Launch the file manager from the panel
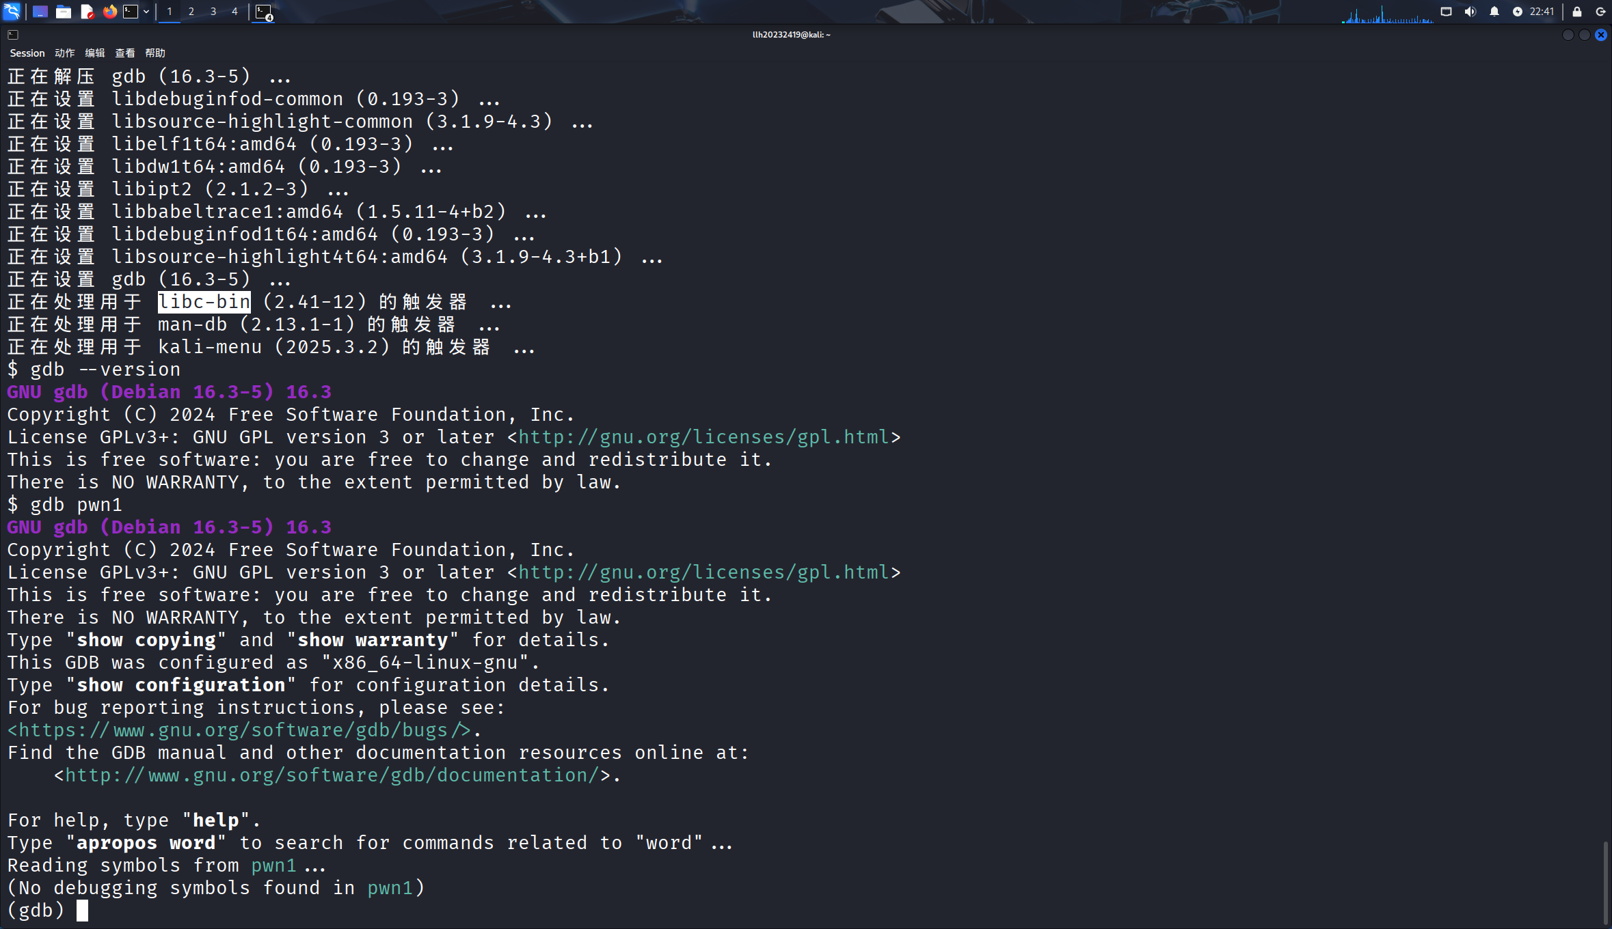1612x929 pixels. click(64, 11)
